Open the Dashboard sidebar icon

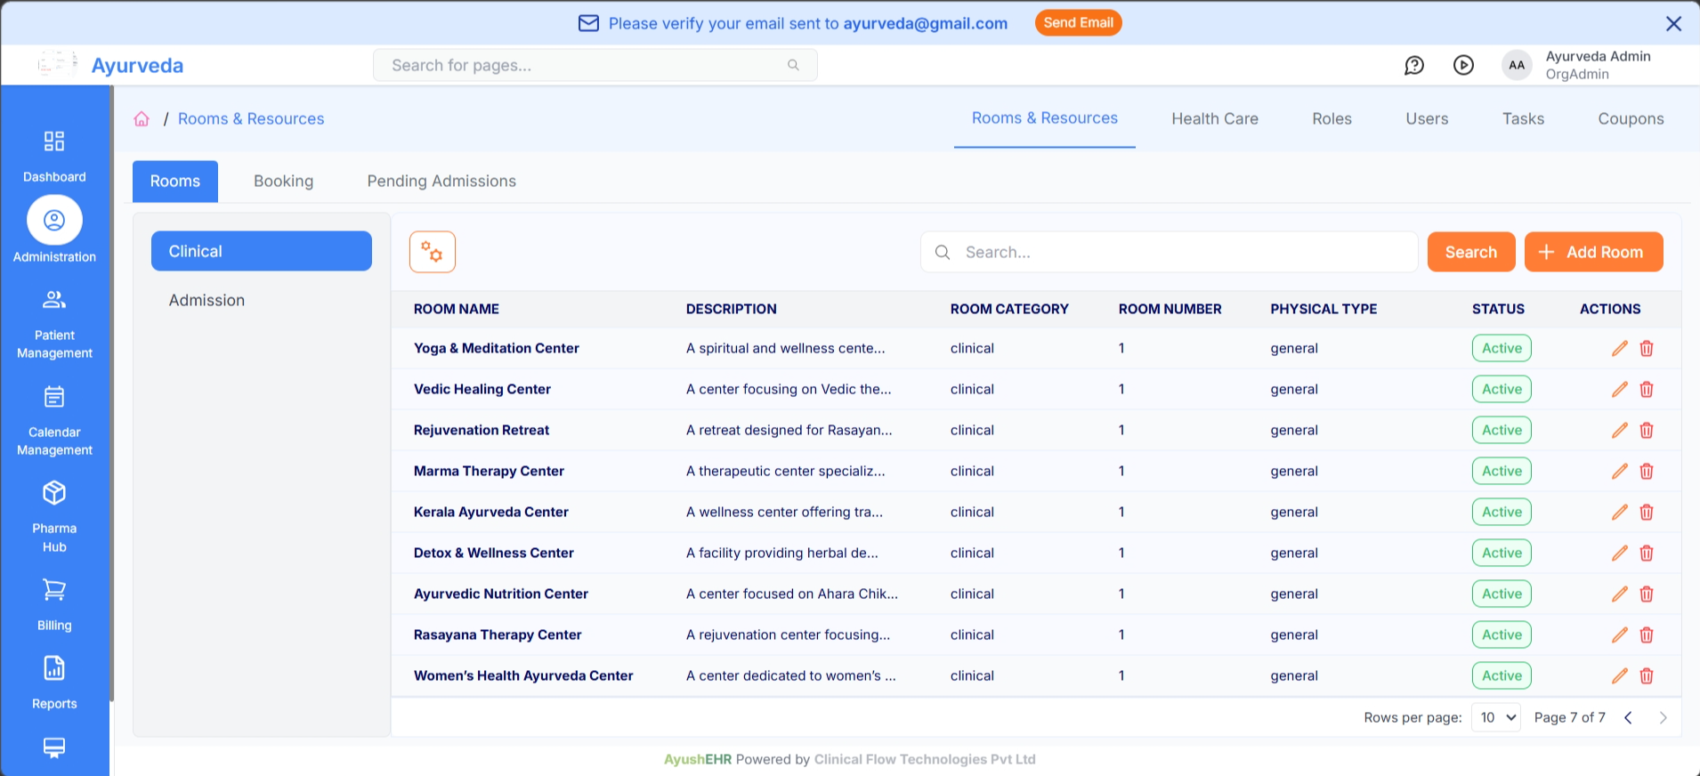tap(54, 142)
